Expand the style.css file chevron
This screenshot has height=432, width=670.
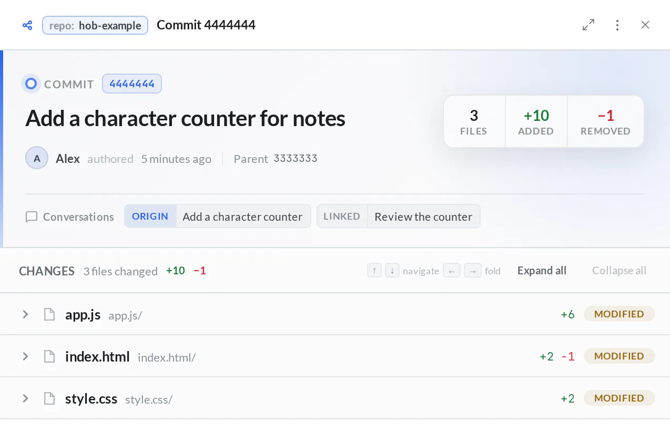pos(25,398)
